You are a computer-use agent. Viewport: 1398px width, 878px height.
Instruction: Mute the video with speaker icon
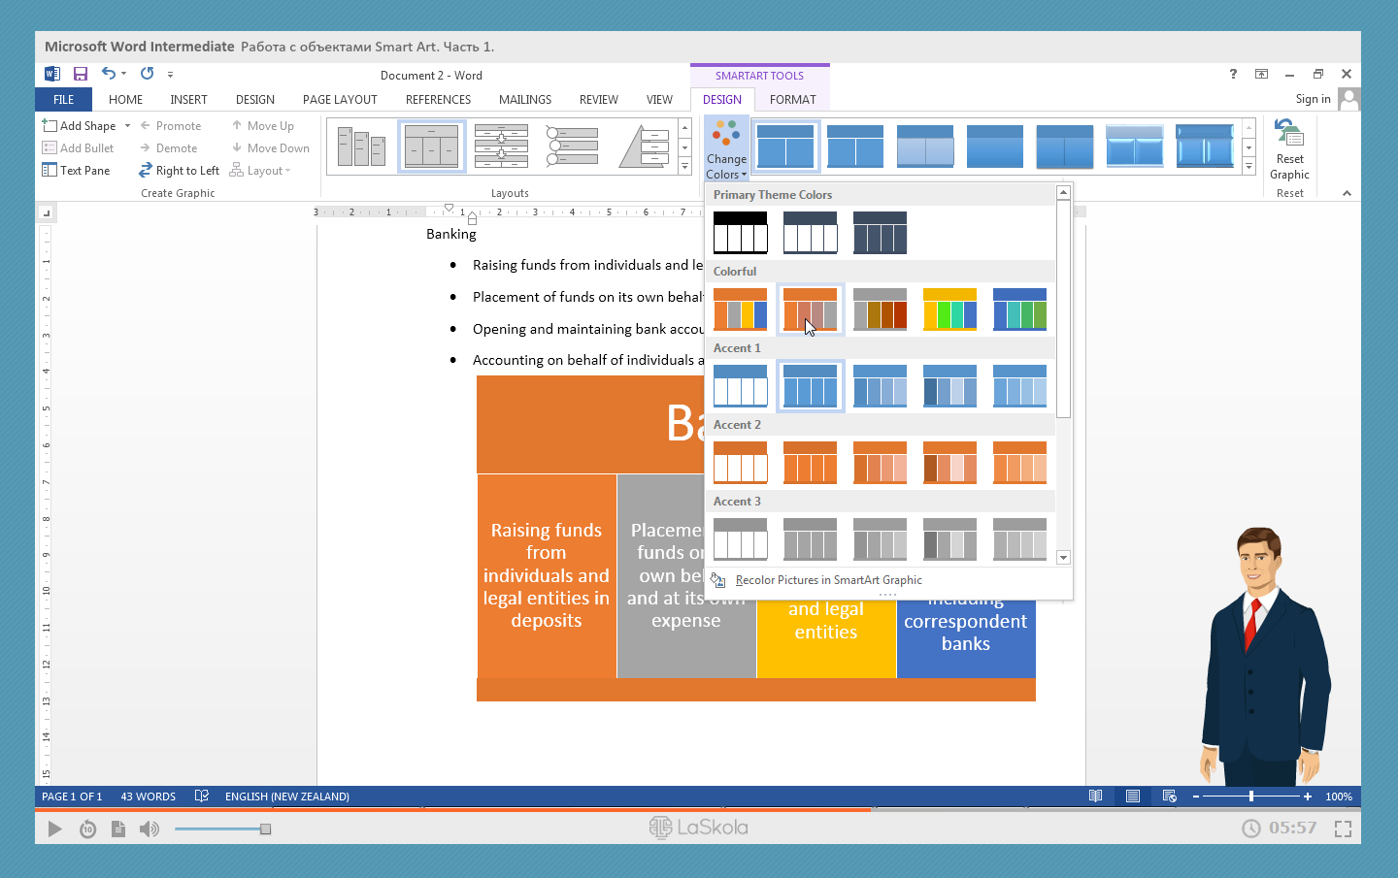149,829
